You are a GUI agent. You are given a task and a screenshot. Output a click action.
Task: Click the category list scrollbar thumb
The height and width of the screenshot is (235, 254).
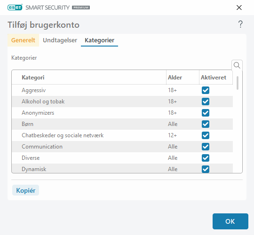click(x=238, y=83)
